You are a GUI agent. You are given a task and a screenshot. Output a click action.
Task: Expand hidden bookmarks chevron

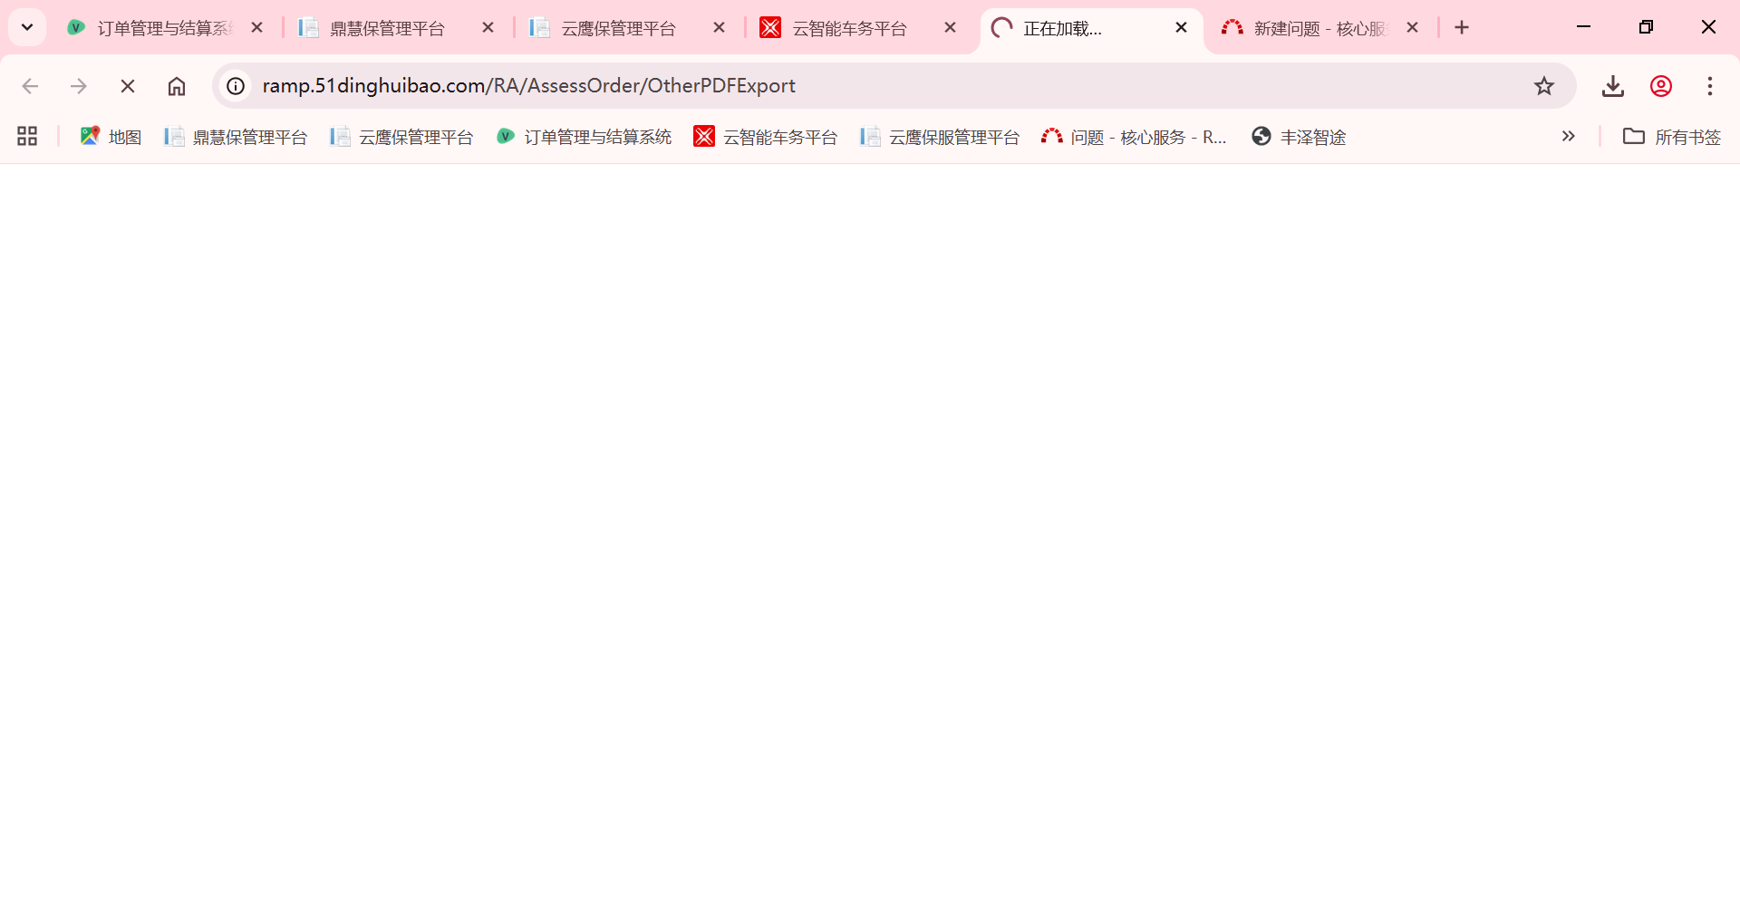coord(1569,136)
